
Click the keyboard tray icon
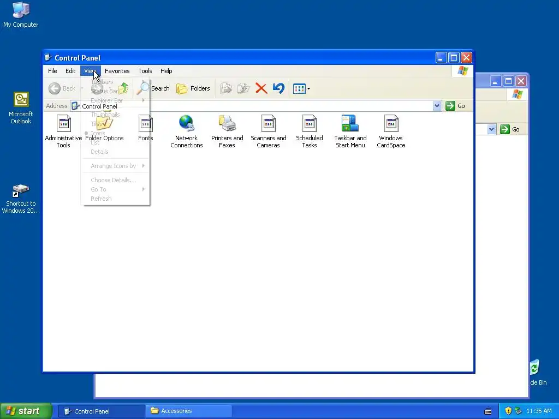[x=489, y=411]
